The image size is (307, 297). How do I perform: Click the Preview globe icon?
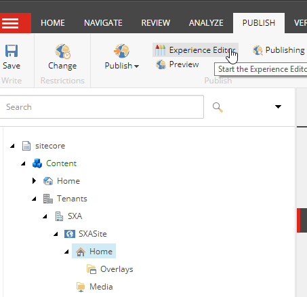(x=161, y=64)
